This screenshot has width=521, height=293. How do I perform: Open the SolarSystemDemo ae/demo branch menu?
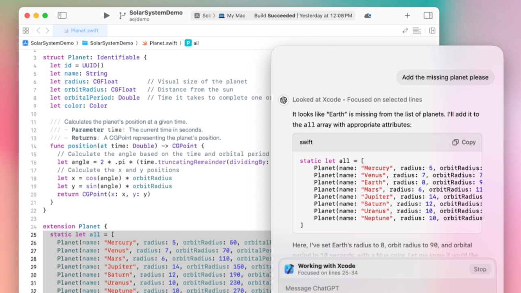click(156, 16)
